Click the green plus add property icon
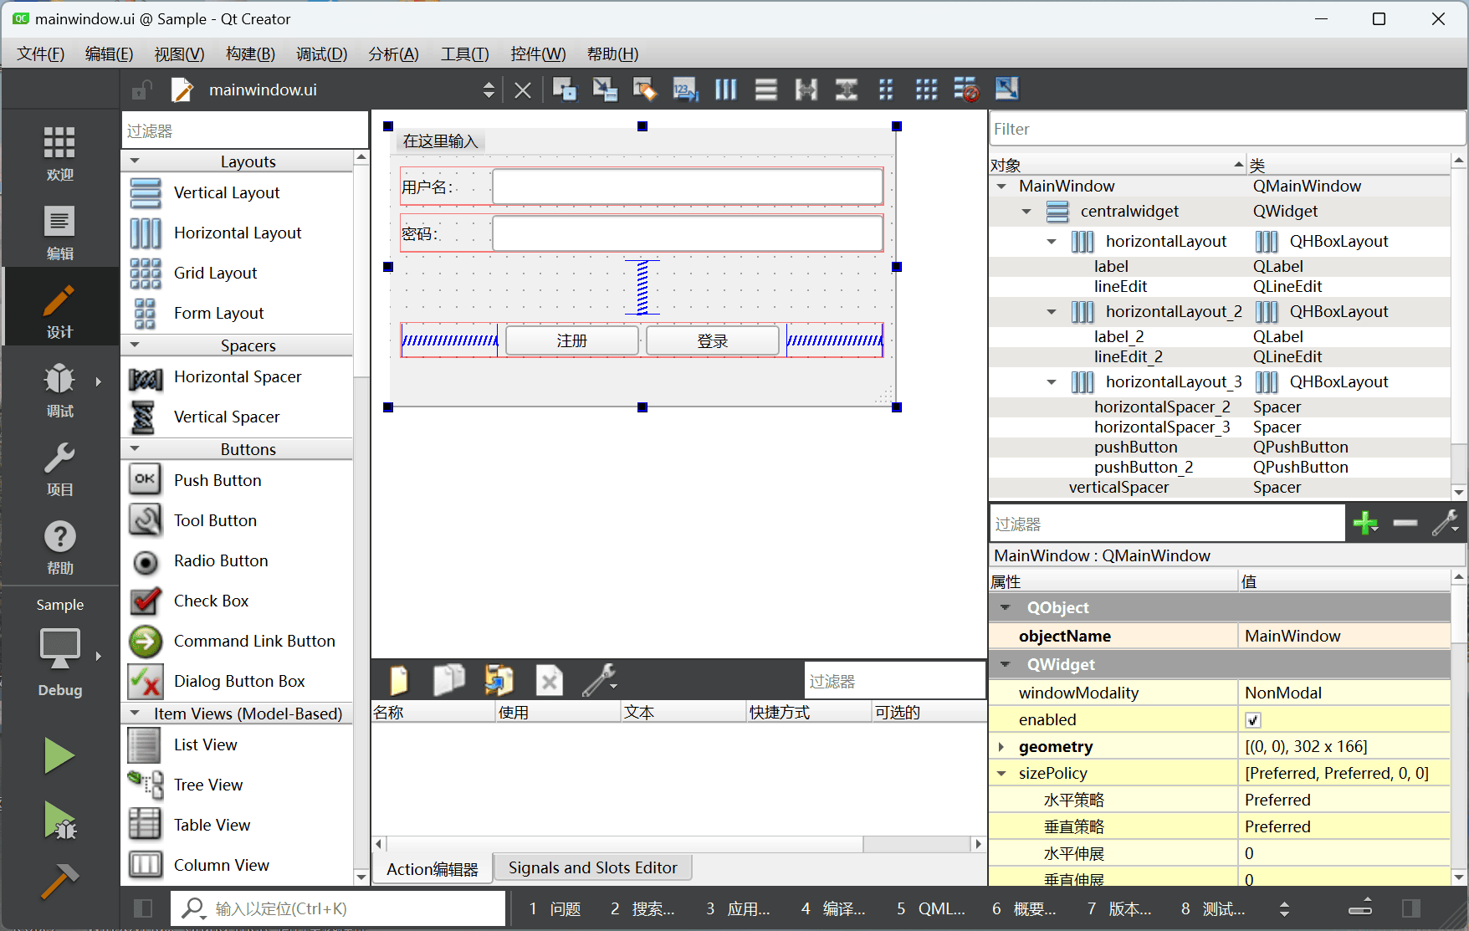 pos(1365,524)
